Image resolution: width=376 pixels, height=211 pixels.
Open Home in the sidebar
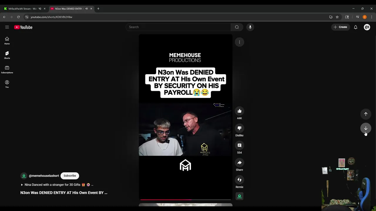pyautogui.click(x=7, y=41)
